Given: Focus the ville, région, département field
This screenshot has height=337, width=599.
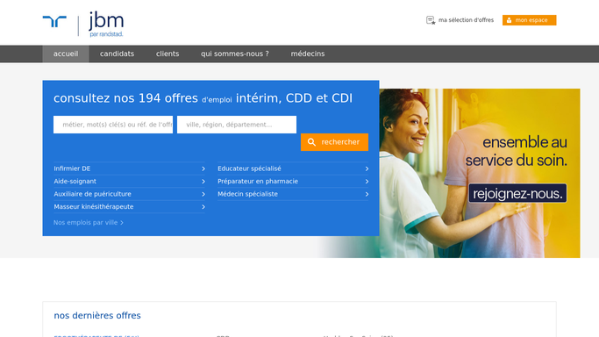Looking at the screenshot, I should click(x=237, y=125).
